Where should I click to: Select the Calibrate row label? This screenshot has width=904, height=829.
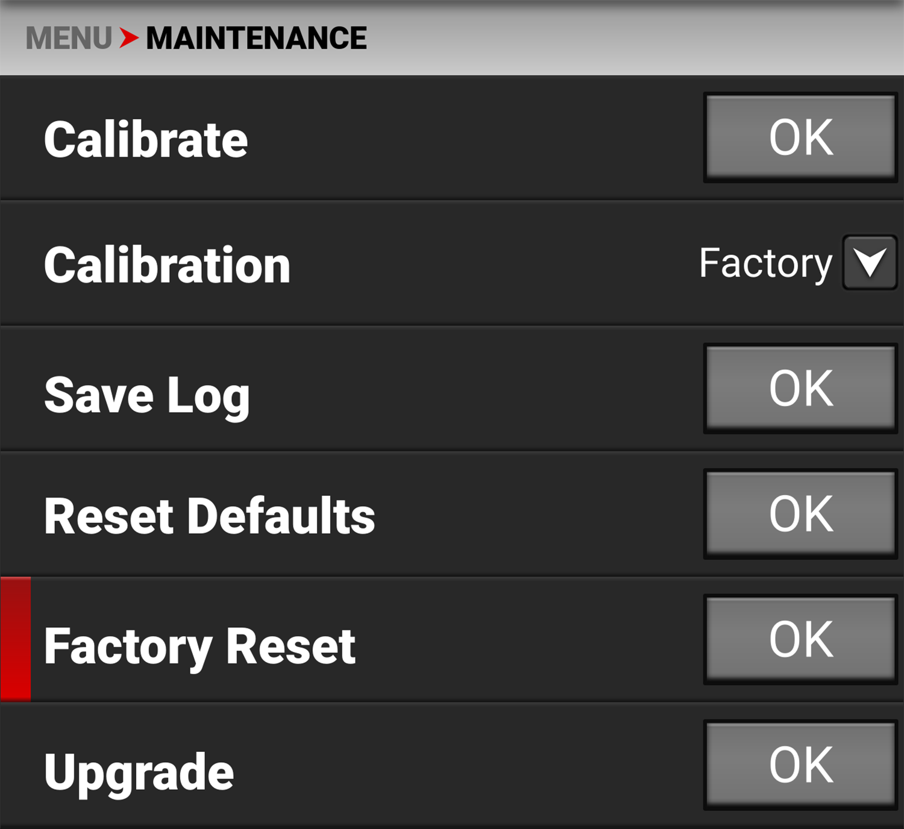click(145, 139)
